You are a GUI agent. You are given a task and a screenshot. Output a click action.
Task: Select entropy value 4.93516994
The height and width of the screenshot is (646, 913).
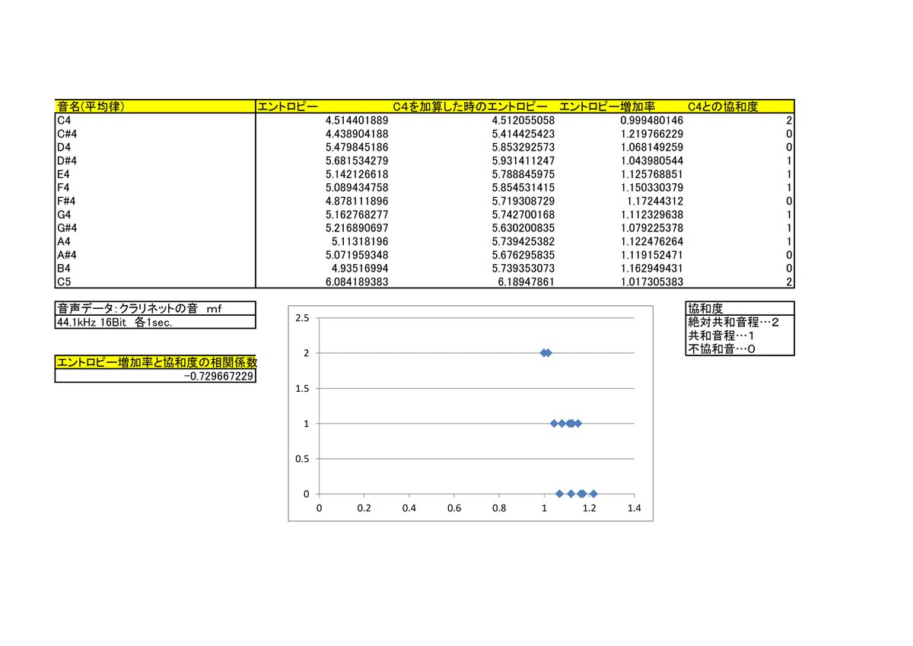tap(361, 269)
